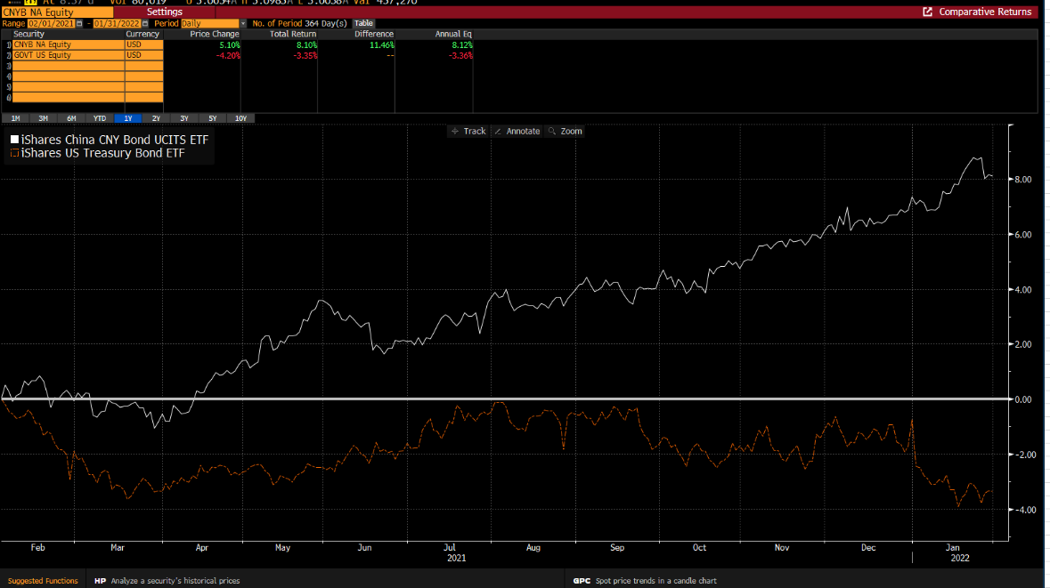Screen dimensions: 1050x588
Task: Click the -3.36% annual equivalent value
Action: (x=460, y=55)
